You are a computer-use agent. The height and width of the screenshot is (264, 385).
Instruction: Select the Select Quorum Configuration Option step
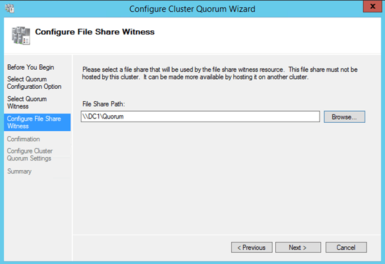point(35,83)
